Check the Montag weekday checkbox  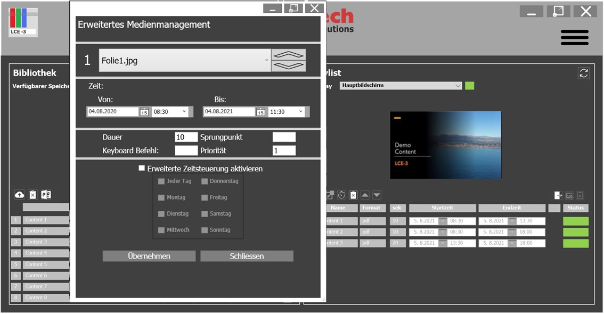click(161, 197)
